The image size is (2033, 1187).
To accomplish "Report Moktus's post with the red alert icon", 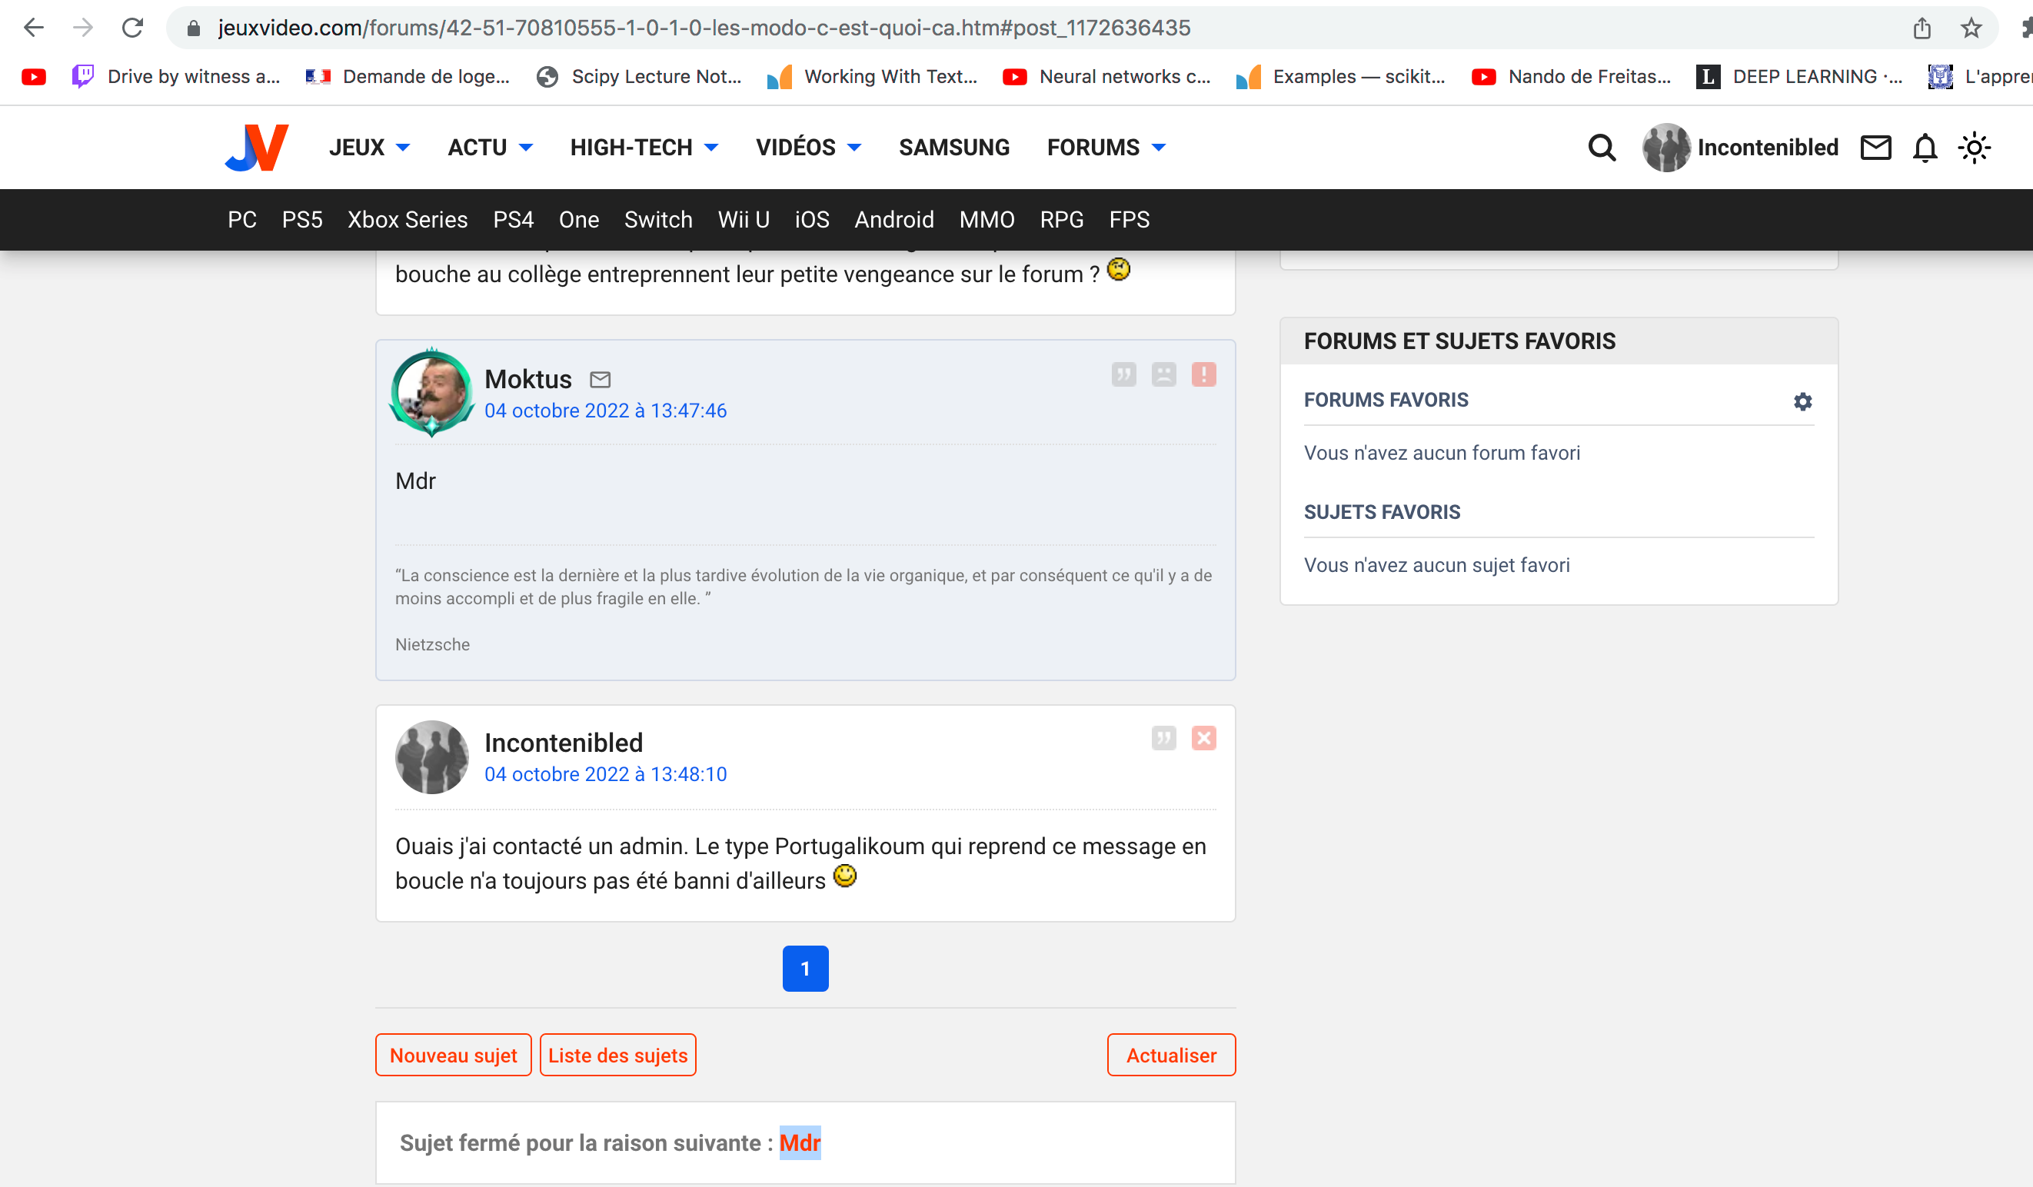I will [x=1203, y=375].
